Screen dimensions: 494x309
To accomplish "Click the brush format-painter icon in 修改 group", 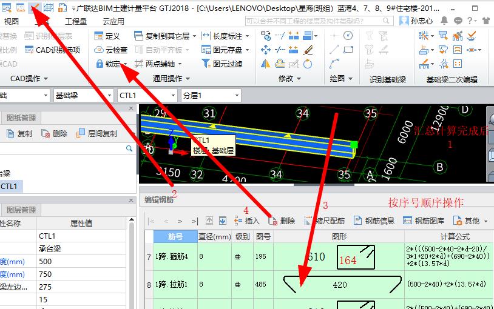I will pos(308,50).
